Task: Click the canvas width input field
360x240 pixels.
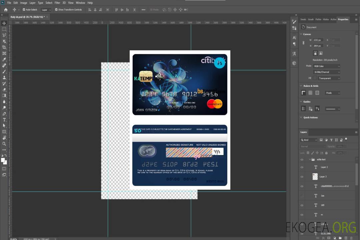Action: [318, 40]
